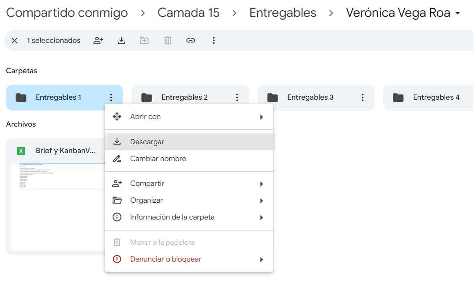This screenshot has height=307, width=473.
Task: Expand the Abrir con submenu
Action: [x=261, y=117]
